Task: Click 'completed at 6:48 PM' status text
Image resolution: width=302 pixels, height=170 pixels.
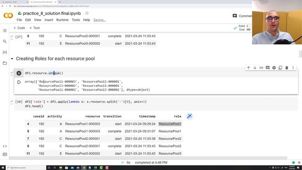Action: coord(151,162)
